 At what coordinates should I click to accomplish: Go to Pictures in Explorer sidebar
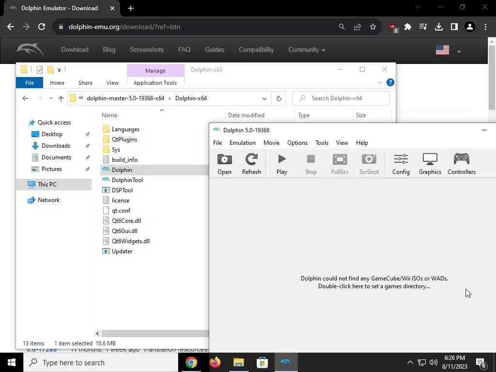pyautogui.click(x=51, y=169)
